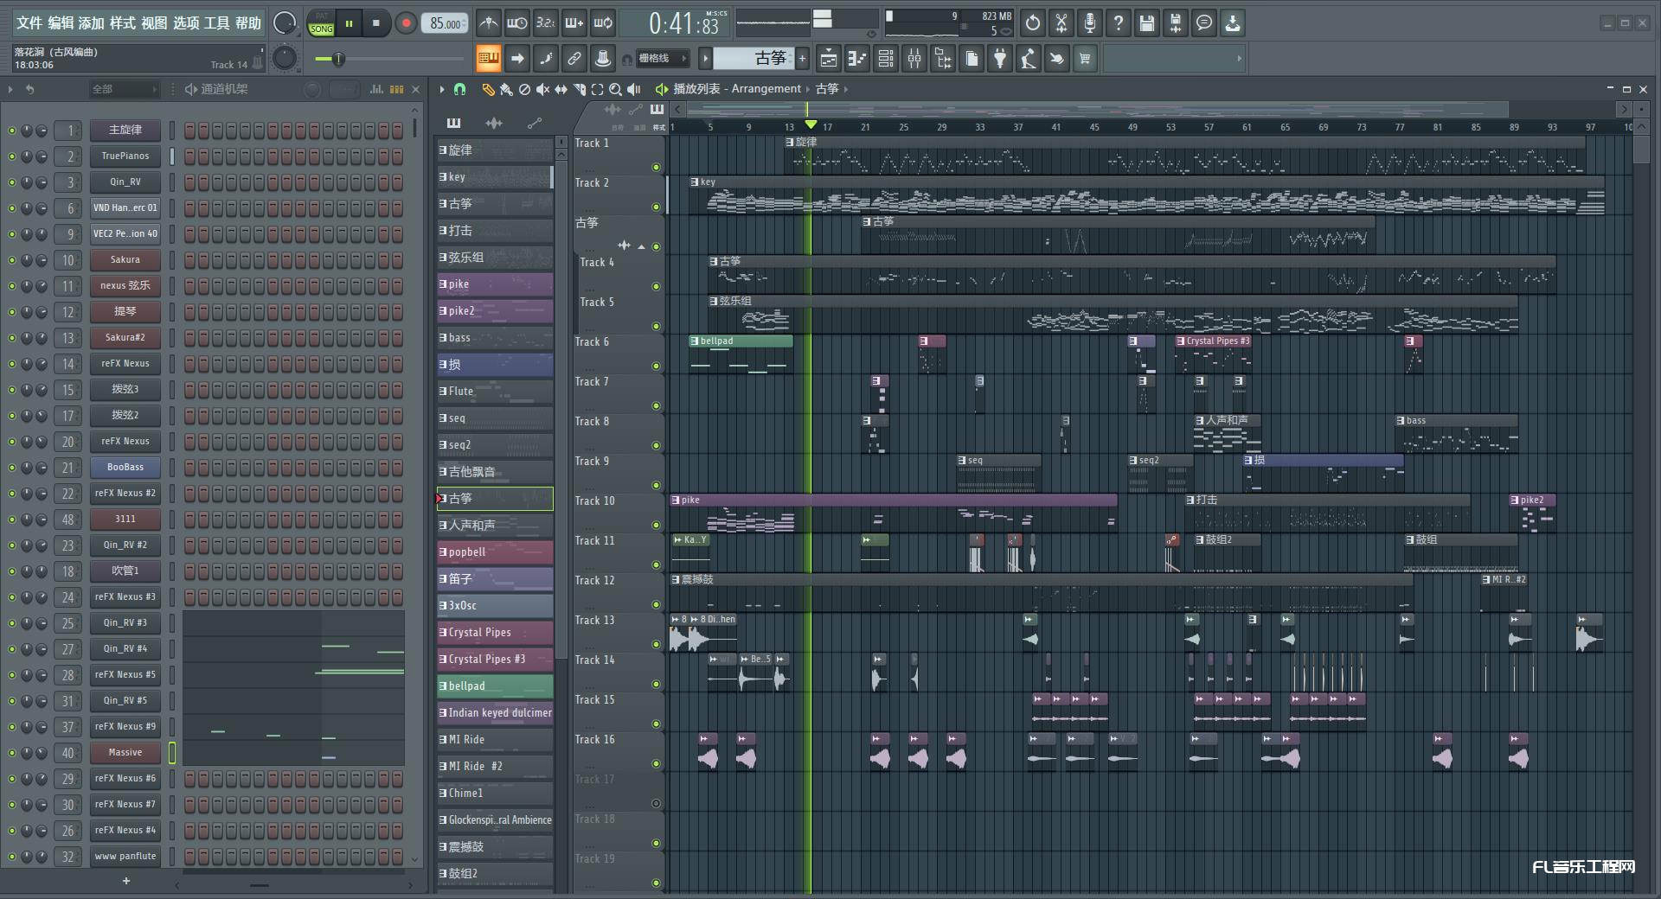Select the Massive channel button
Screen dimensions: 1661x899
pyautogui.click(x=125, y=752)
